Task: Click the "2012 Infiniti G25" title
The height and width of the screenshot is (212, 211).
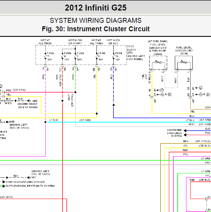Action: click(95, 8)
